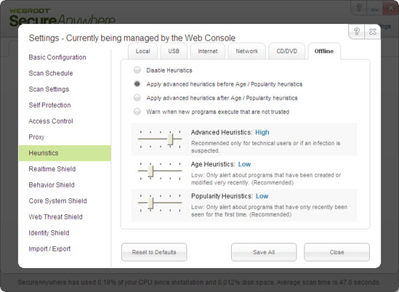Click the Age Heuristics slider handle
The height and width of the screenshot is (292, 399).
150,171
